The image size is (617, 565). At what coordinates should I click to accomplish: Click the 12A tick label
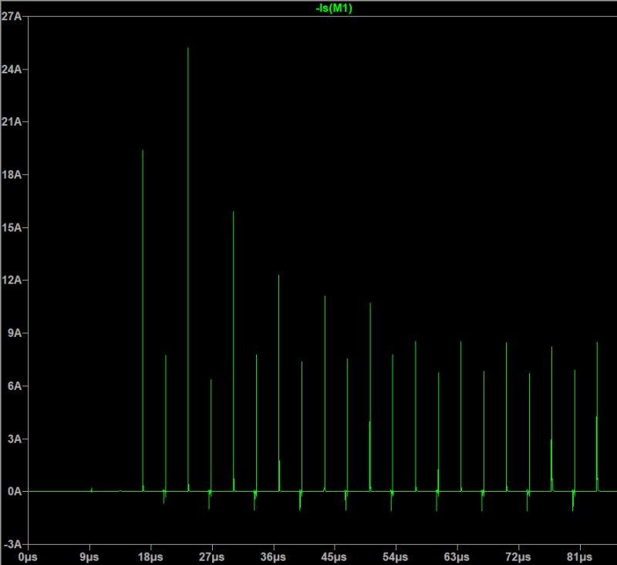pyautogui.click(x=12, y=281)
